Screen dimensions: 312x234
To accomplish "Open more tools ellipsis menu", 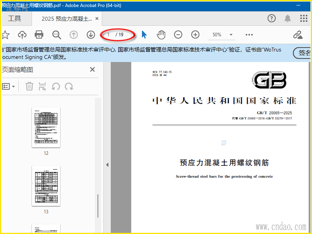I will (x=249, y=35).
